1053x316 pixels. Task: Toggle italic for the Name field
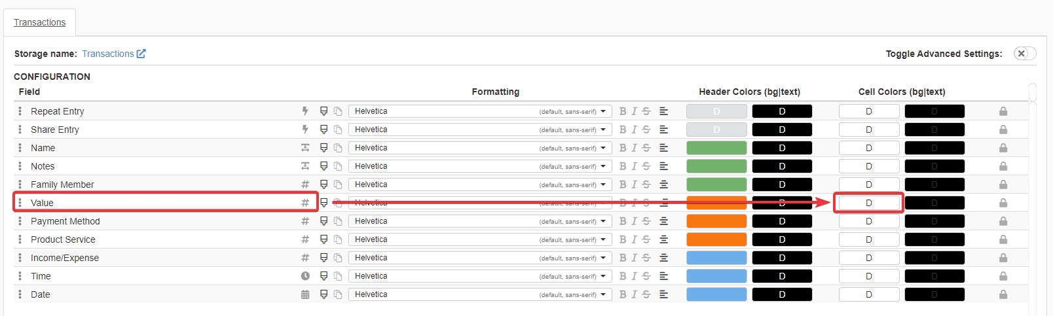[634, 148]
